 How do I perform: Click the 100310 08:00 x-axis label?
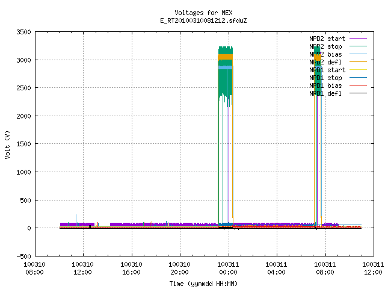[x=35, y=269]
